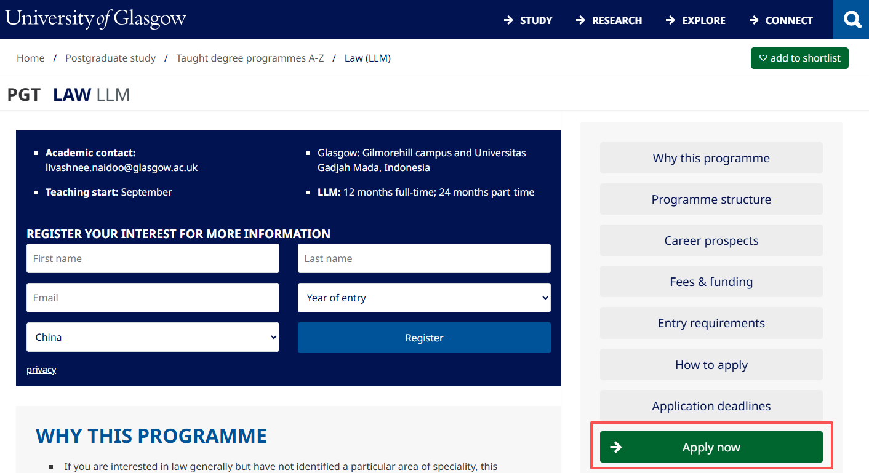Jump to Fees & funding section
Image resolution: width=869 pixels, height=473 pixels.
pyautogui.click(x=711, y=282)
